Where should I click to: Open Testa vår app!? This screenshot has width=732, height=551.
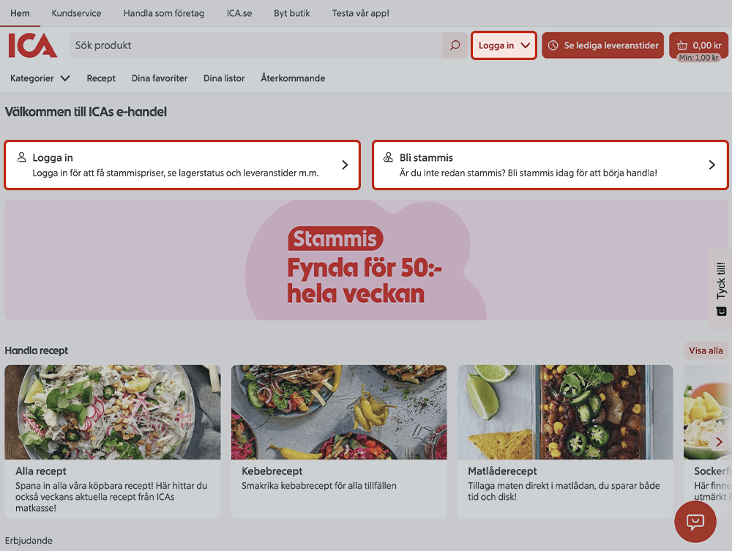coord(360,13)
